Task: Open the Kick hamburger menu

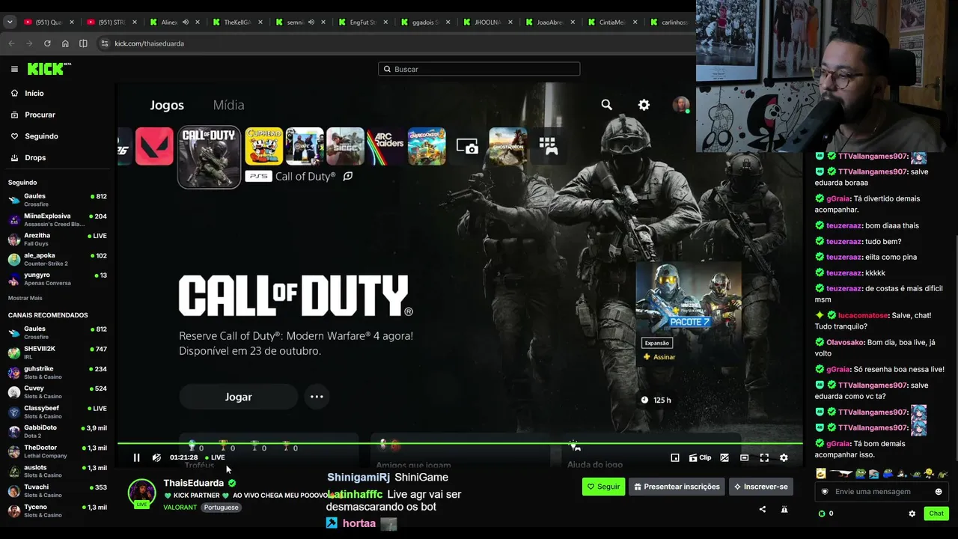Action: coord(14,69)
